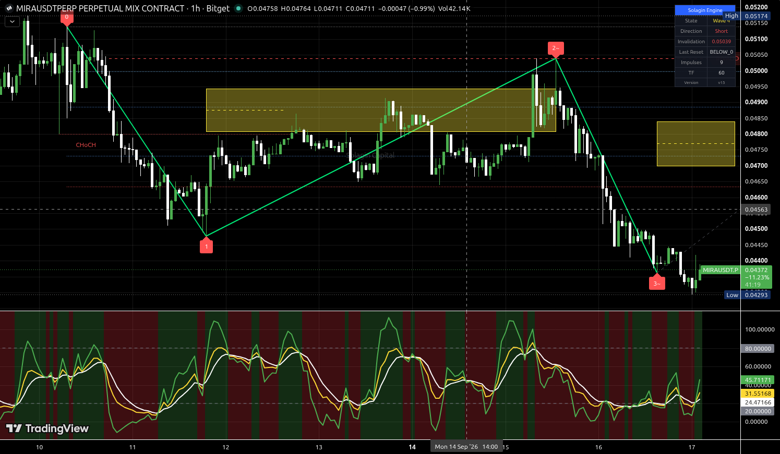
Task: Click the Short direction value
Action: [x=722, y=31]
